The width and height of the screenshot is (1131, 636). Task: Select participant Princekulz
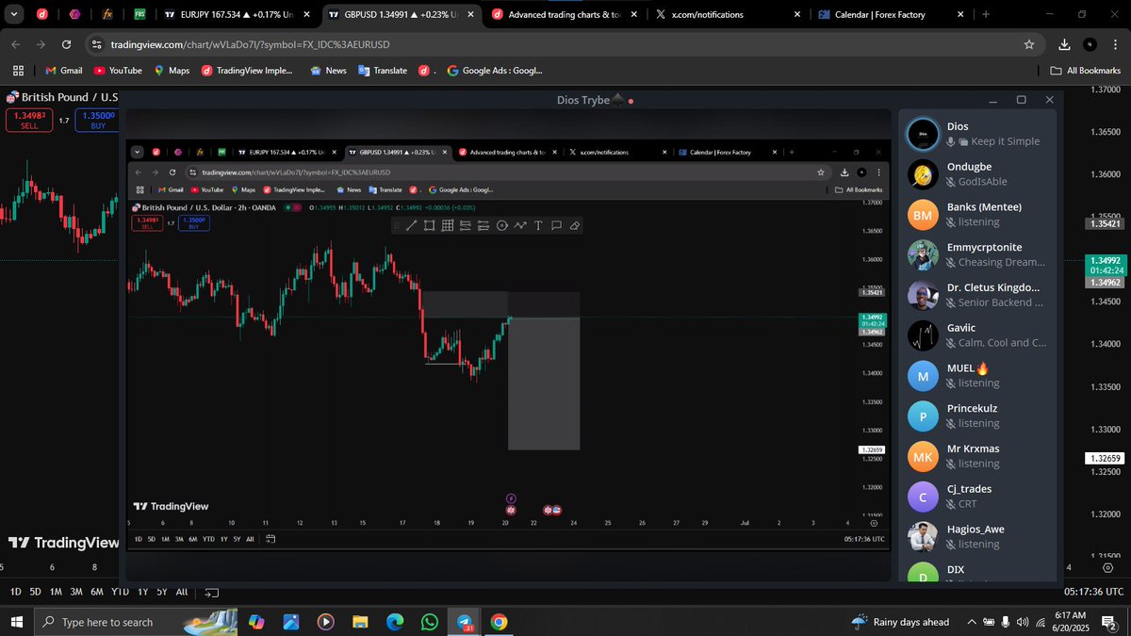click(978, 416)
